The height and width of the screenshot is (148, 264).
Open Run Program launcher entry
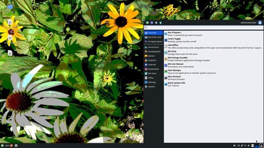[214, 34]
